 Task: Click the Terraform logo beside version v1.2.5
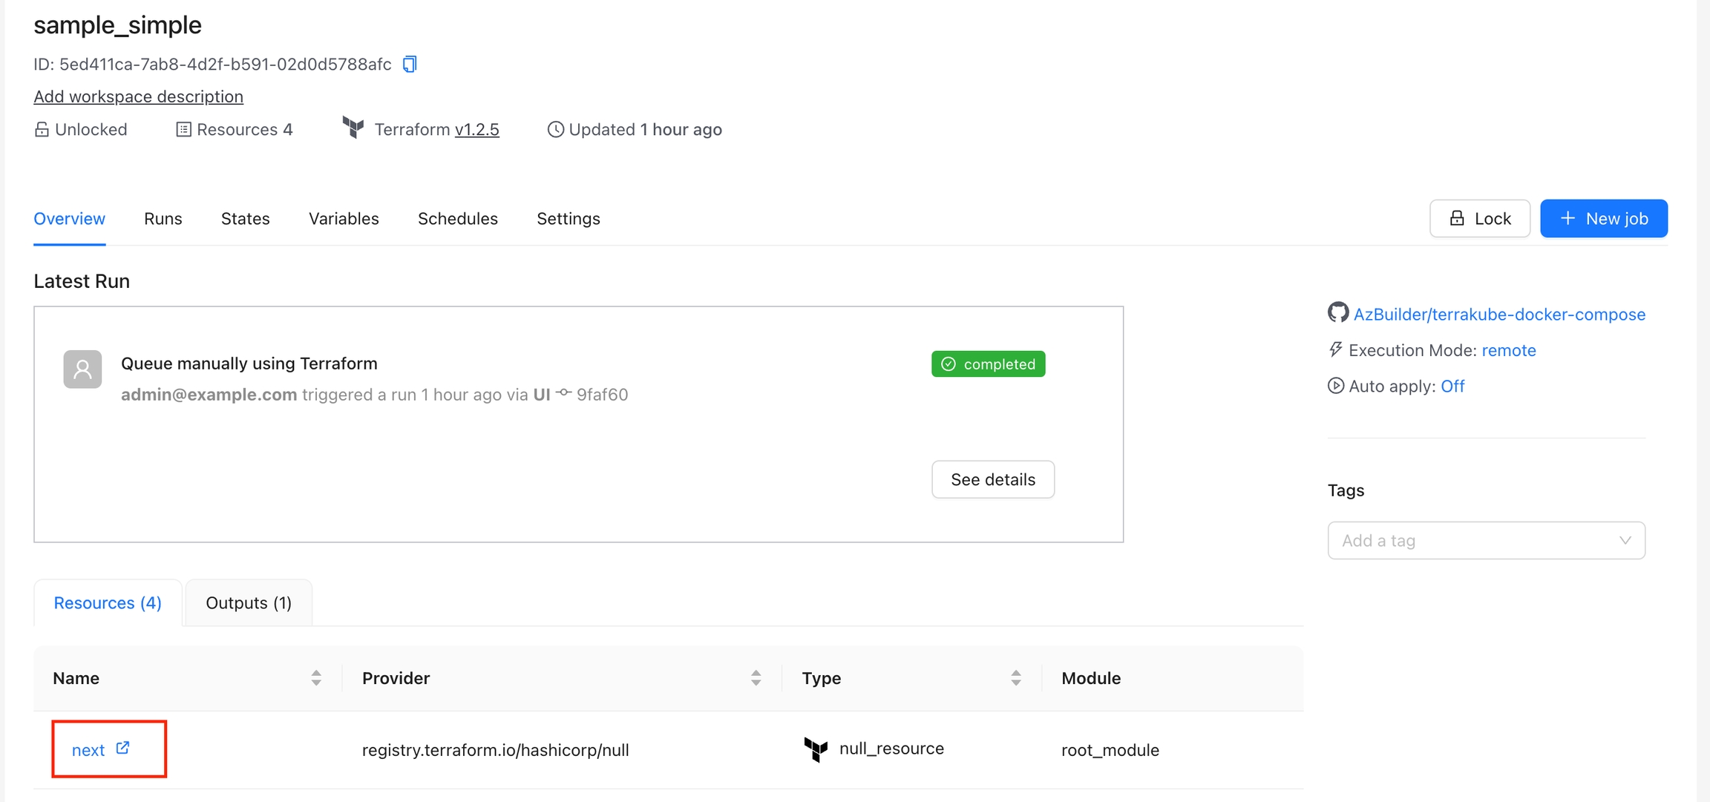[353, 128]
